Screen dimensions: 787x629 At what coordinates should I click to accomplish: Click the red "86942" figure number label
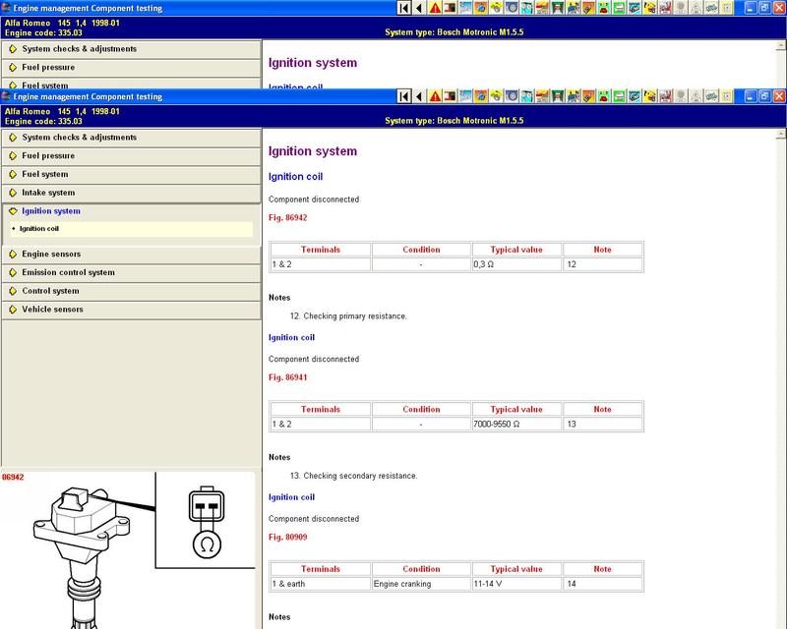click(13, 477)
